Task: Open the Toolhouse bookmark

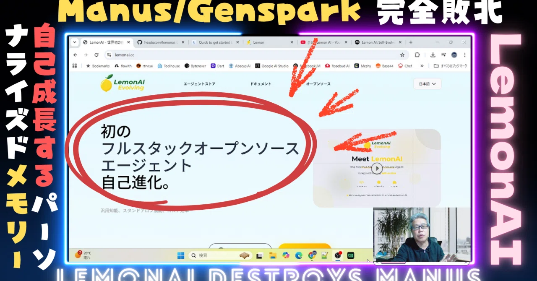Action: pyautogui.click(x=169, y=66)
